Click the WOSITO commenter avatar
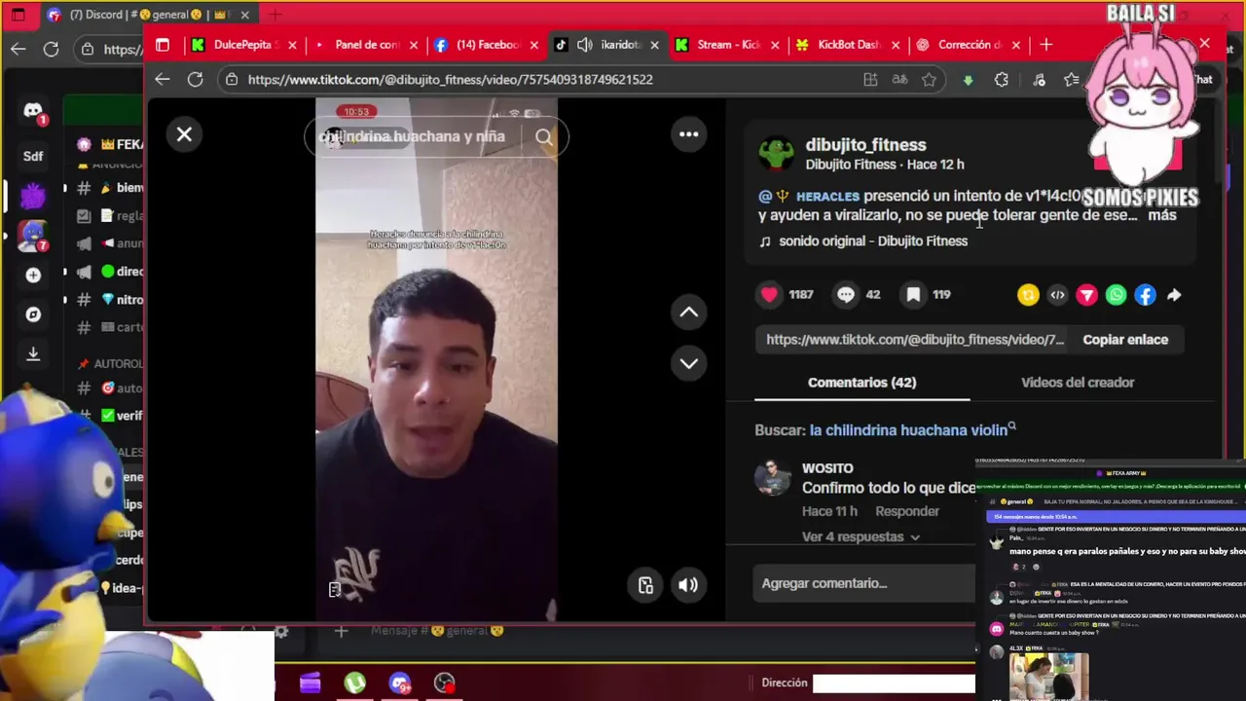This screenshot has width=1246, height=701. point(773,478)
